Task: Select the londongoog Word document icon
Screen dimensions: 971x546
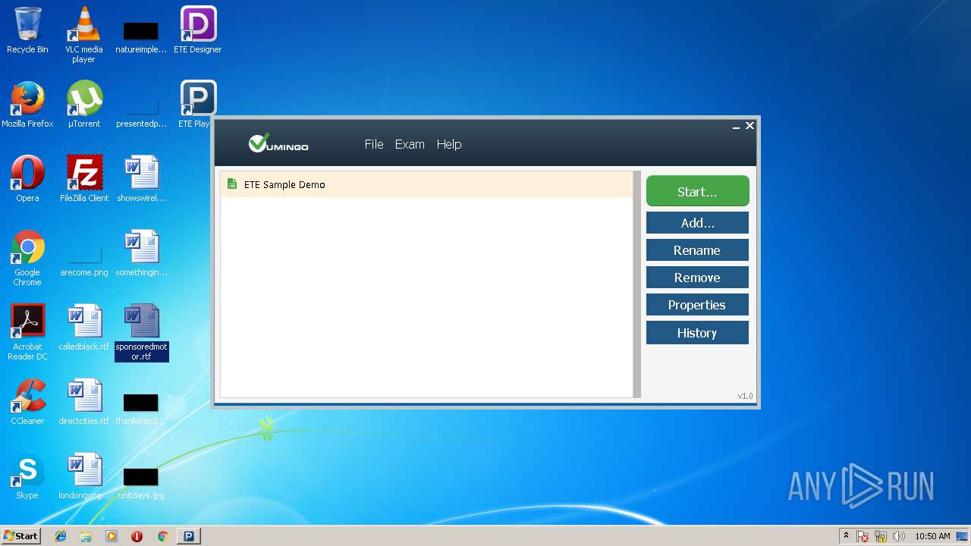Action: [84, 476]
